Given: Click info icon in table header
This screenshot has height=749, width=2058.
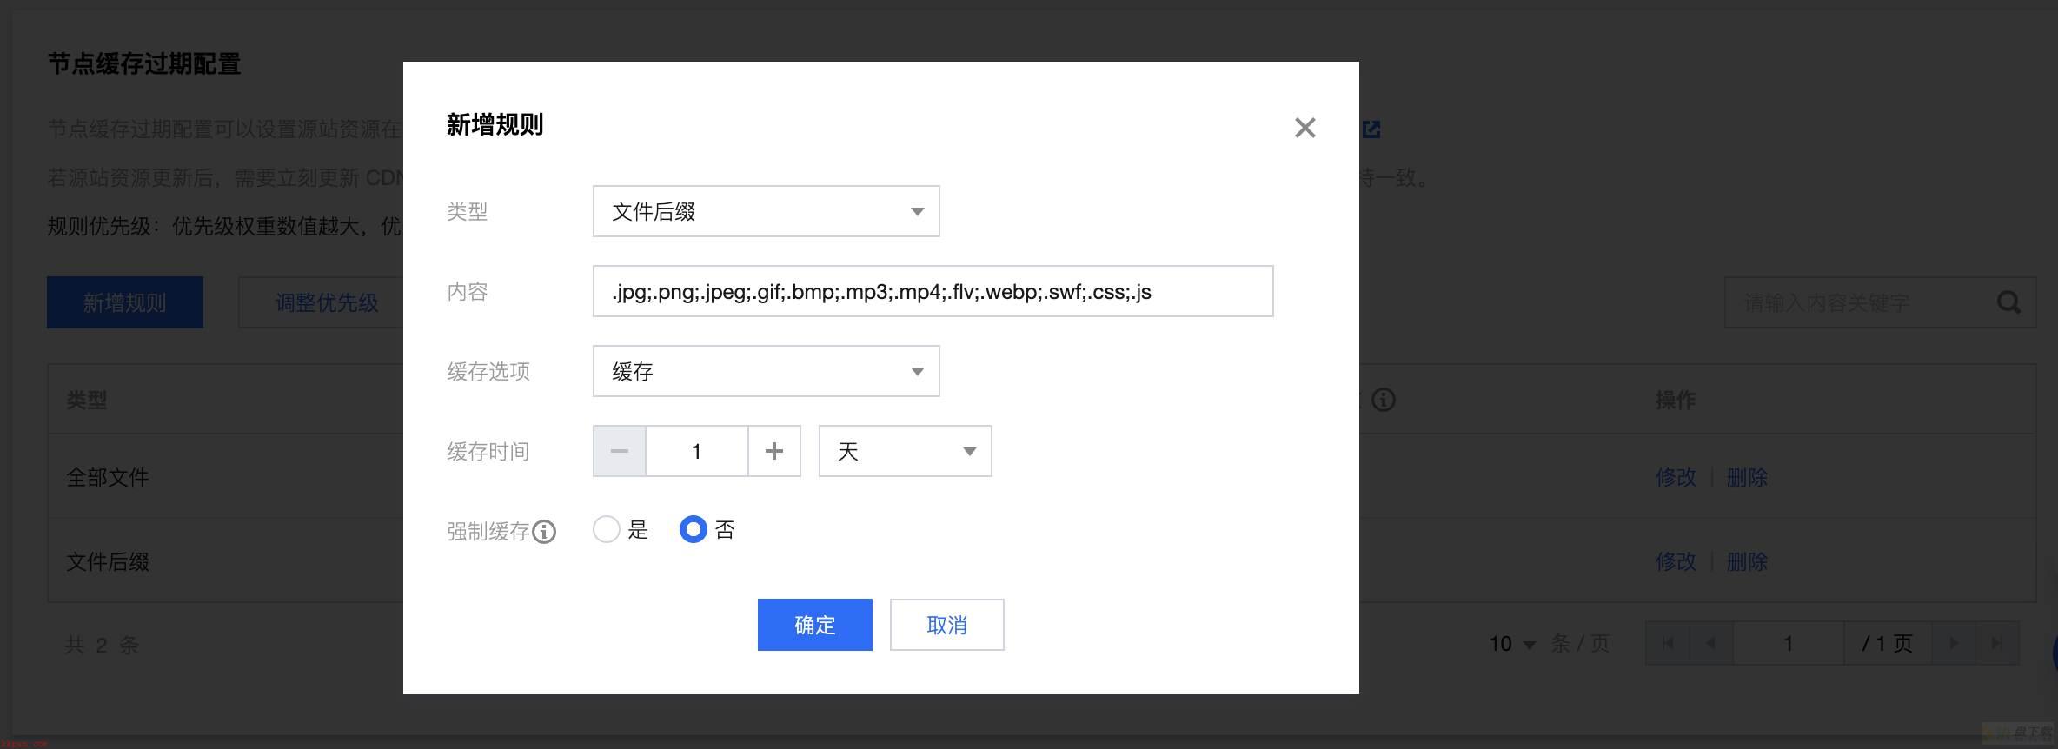Looking at the screenshot, I should (x=1383, y=400).
